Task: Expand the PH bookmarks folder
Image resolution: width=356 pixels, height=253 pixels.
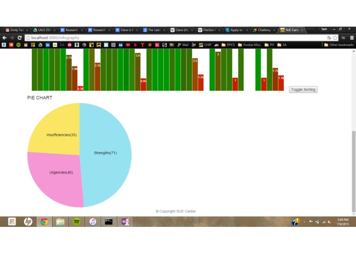Action: coord(269,45)
